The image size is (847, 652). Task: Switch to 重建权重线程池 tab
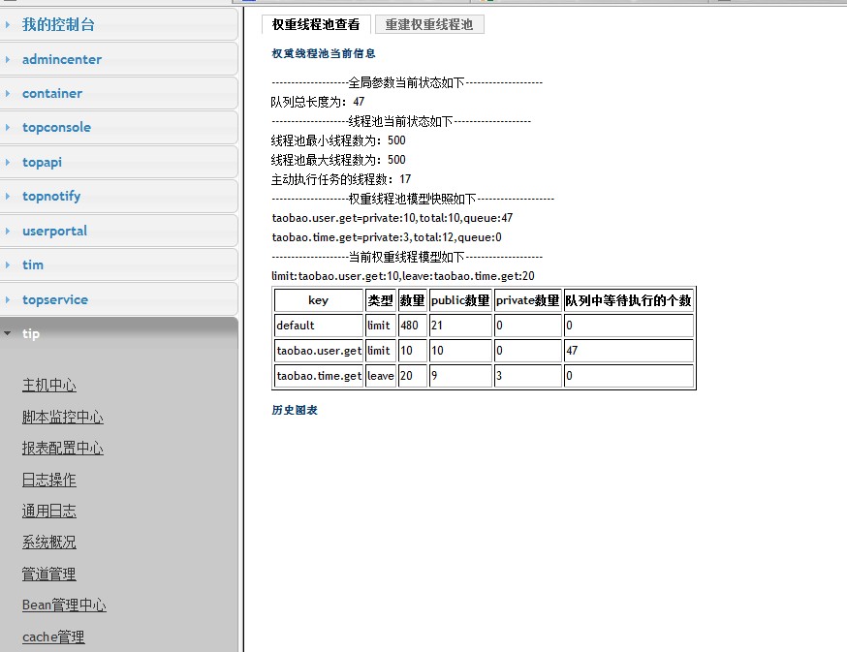(429, 24)
